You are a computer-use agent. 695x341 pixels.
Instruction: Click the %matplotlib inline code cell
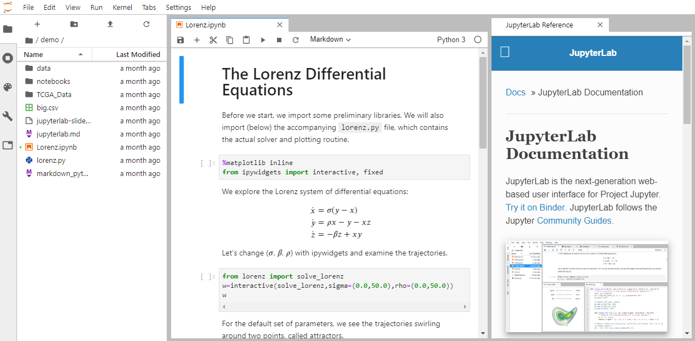pos(344,167)
